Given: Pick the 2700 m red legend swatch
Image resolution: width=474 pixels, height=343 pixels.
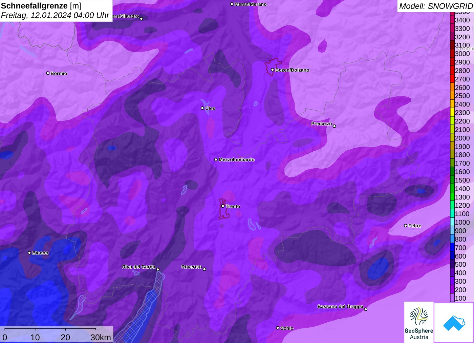Looking at the screenshot, I should pyautogui.click(x=452, y=79).
